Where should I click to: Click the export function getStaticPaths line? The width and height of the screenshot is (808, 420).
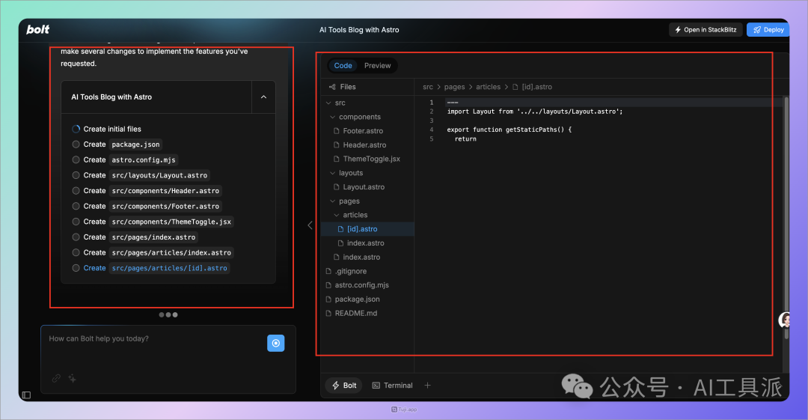[x=509, y=130]
